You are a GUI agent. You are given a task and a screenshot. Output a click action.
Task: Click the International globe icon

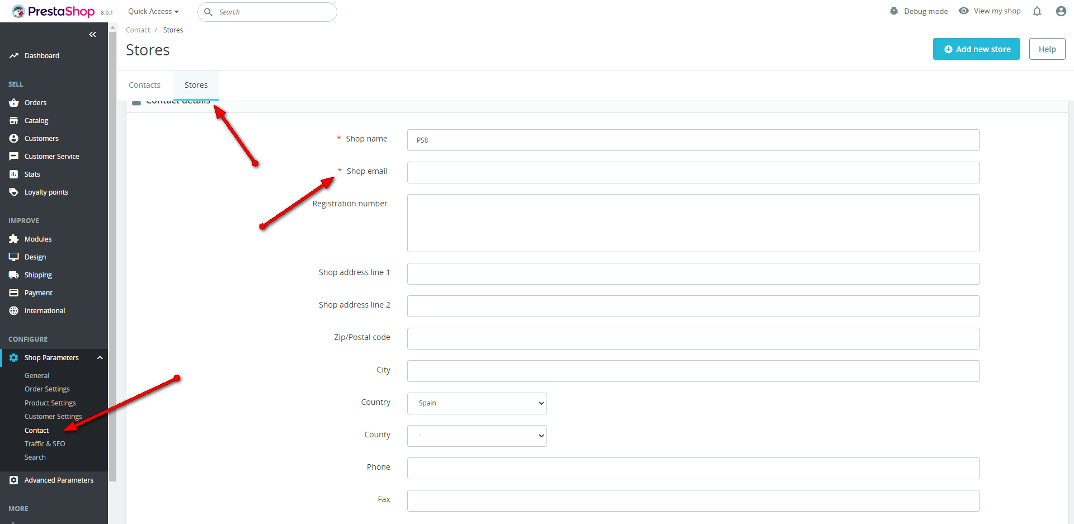pos(14,311)
